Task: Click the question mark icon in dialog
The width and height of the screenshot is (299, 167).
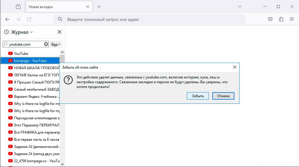Action: [68, 80]
